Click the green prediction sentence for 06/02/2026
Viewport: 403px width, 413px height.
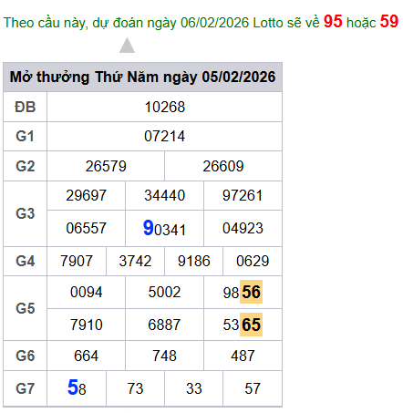[201, 22]
